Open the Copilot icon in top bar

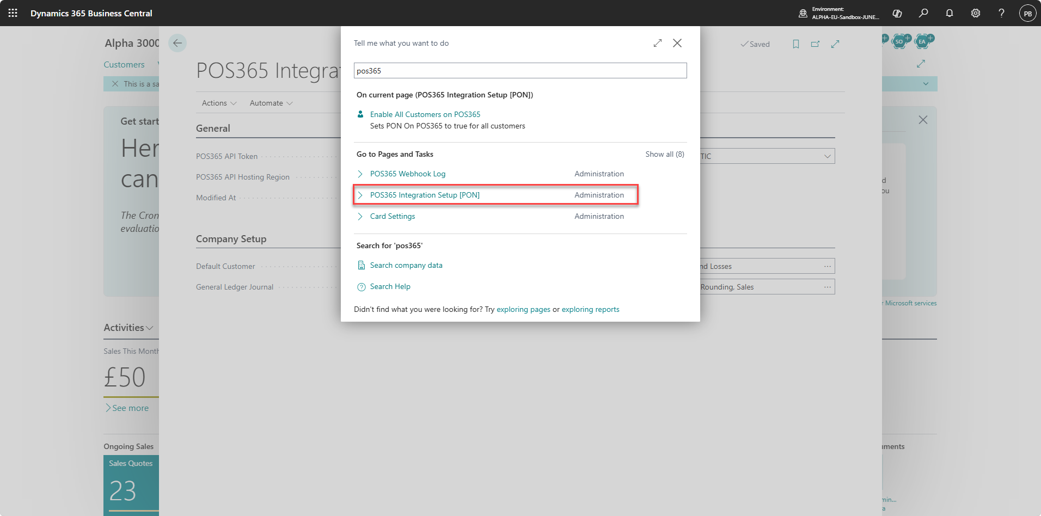pos(897,13)
